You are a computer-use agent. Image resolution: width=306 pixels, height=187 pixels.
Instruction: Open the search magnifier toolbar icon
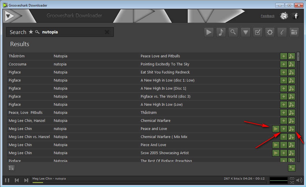tap(233, 32)
